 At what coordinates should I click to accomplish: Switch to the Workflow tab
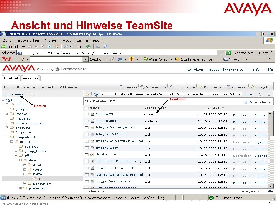pyautogui.click(x=31, y=78)
